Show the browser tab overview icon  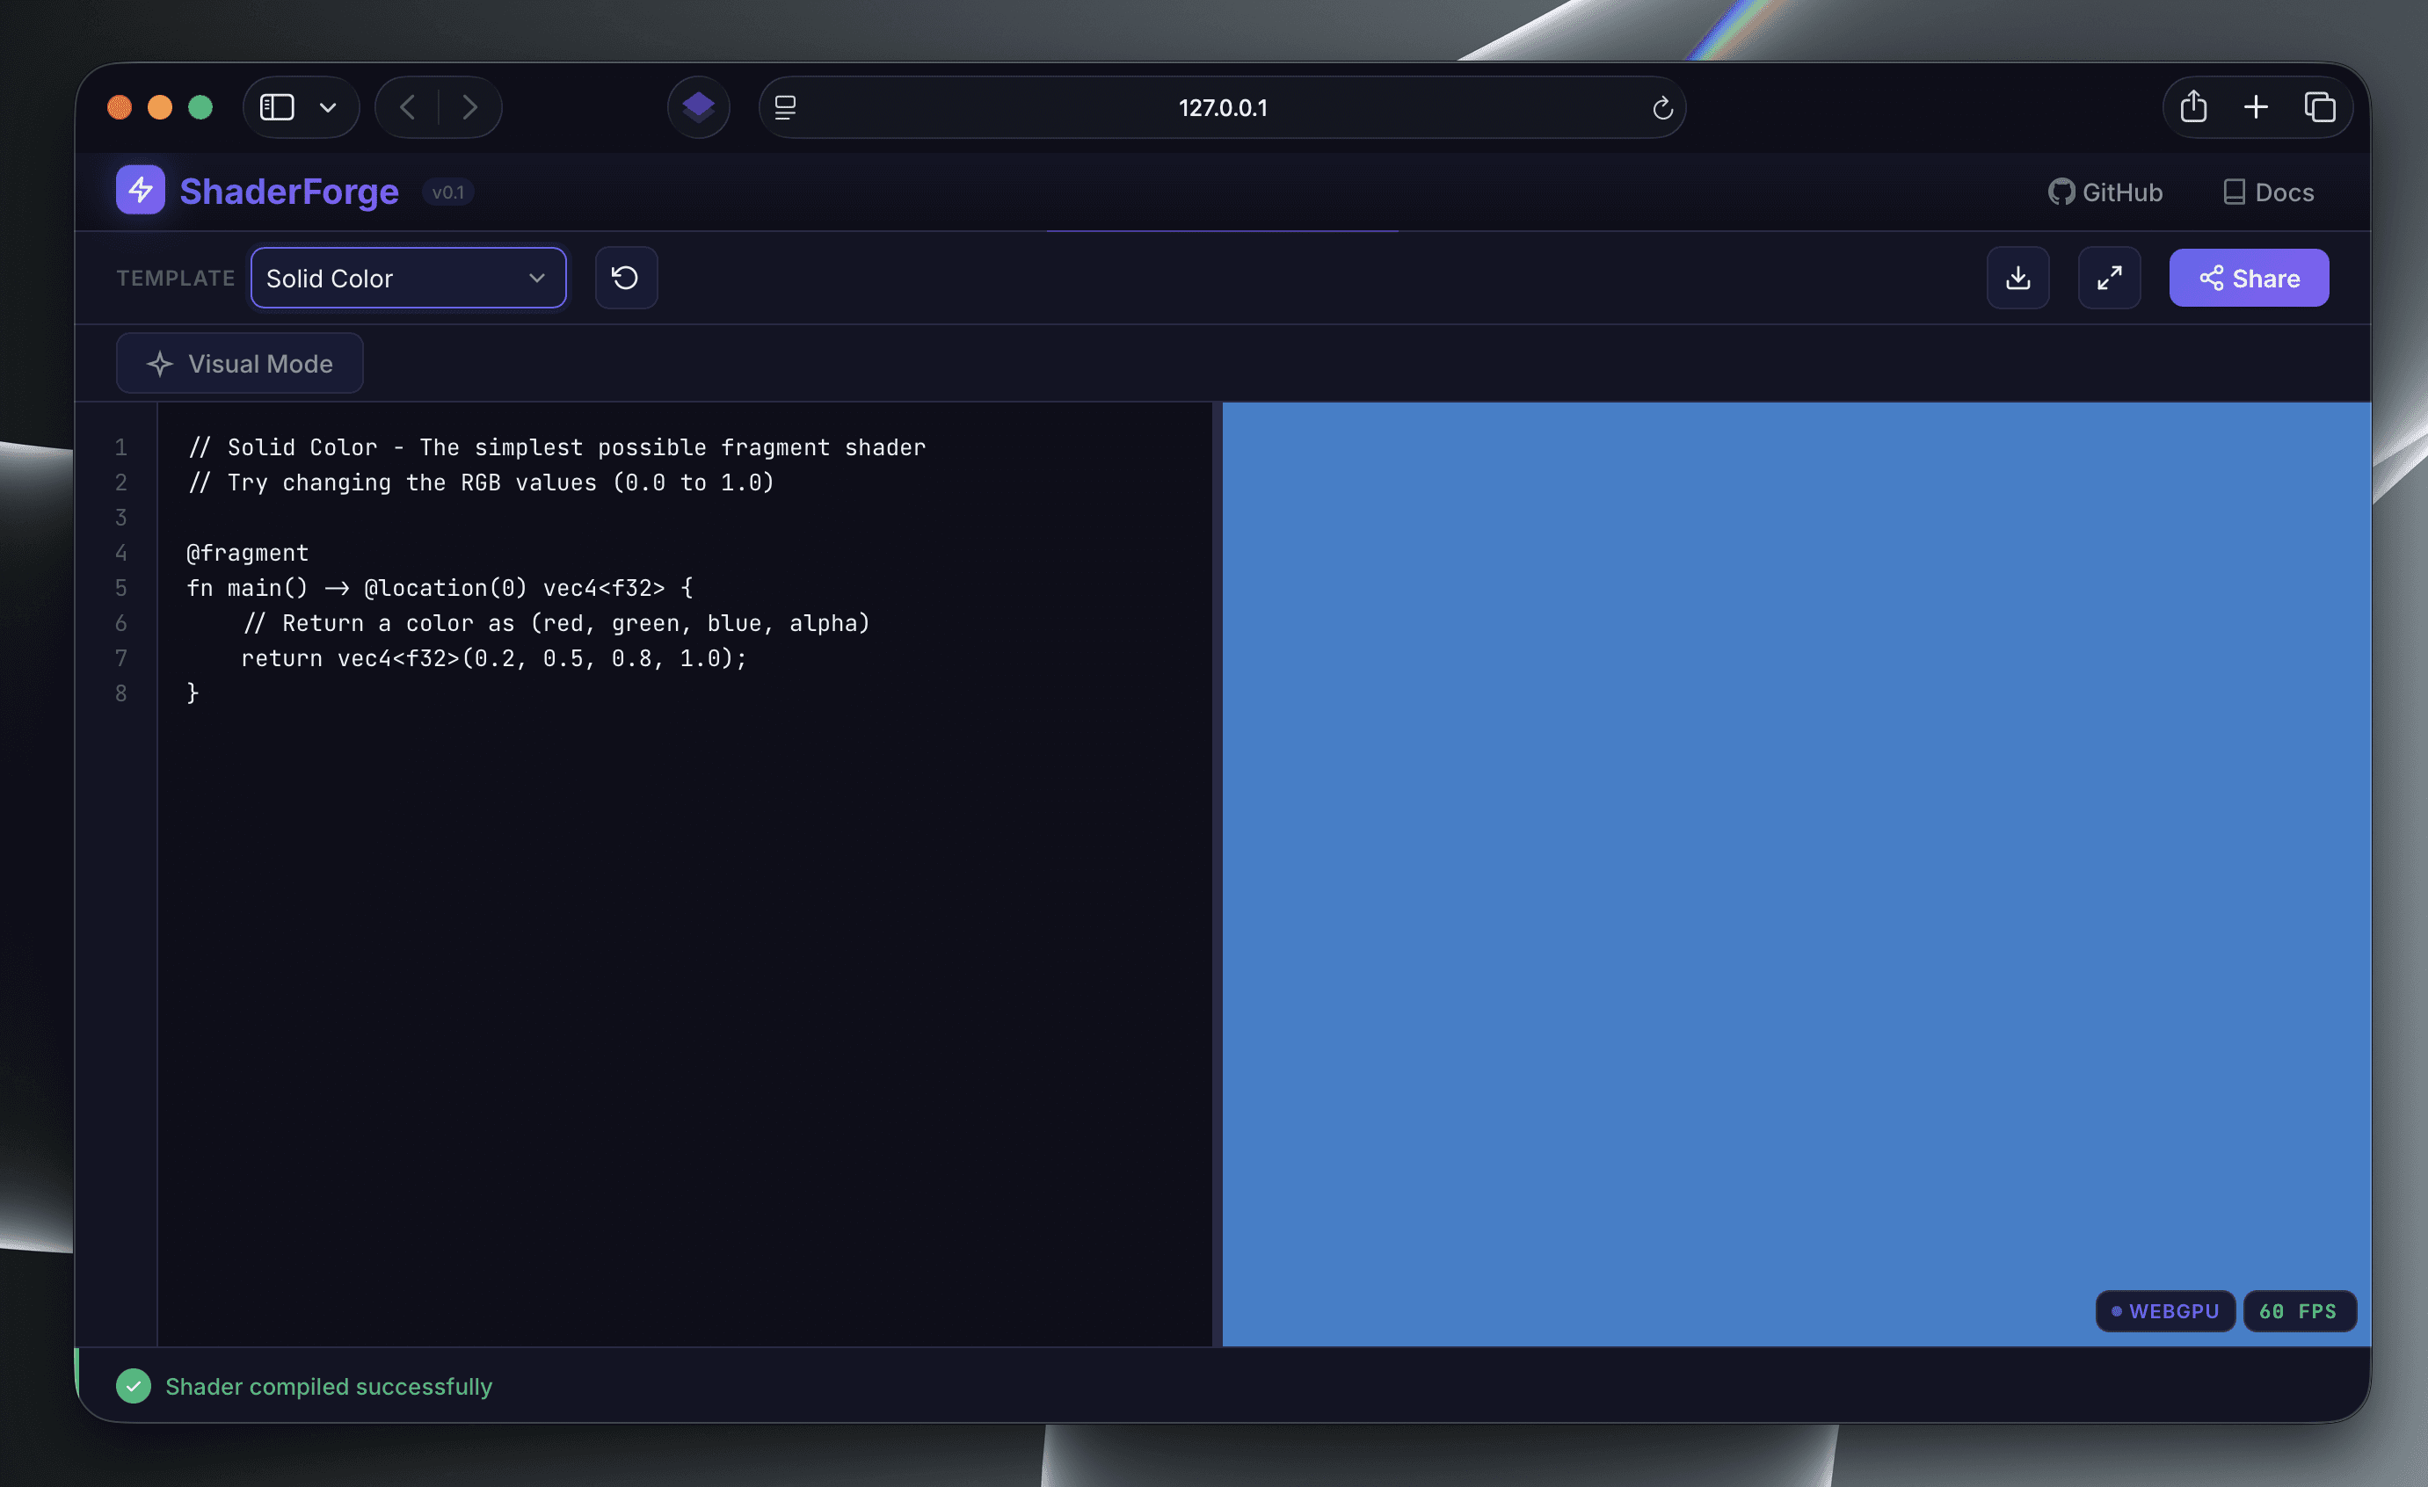pyautogui.click(x=2319, y=106)
